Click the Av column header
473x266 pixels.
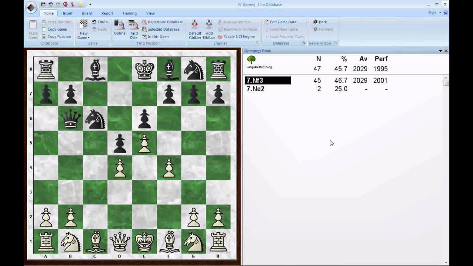click(363, 59)
